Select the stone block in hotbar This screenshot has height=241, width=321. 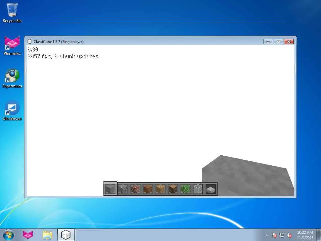click(x=110, y=189)
